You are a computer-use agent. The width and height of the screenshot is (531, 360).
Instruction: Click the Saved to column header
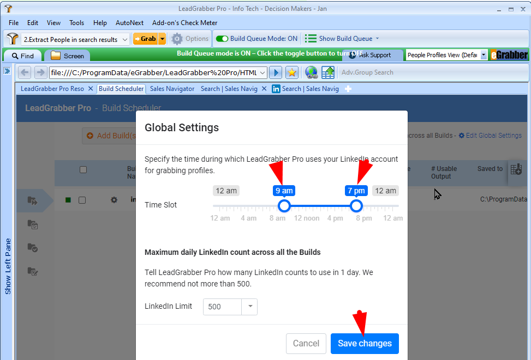(490, 169)
